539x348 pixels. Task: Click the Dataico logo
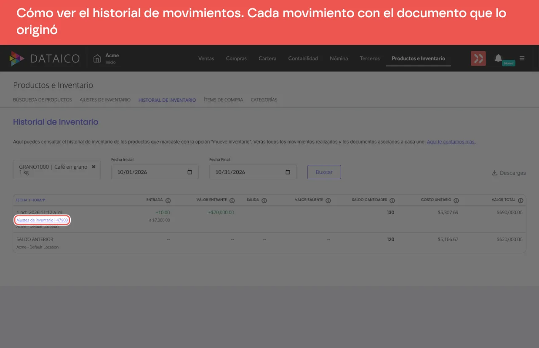point(44,58)
